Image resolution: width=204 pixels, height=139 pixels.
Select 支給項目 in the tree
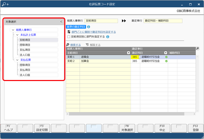[x=38, y=40]
